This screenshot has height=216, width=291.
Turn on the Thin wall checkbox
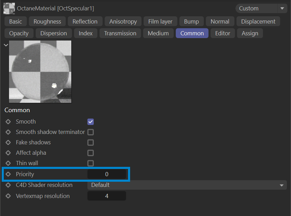(x=91, y=163)
